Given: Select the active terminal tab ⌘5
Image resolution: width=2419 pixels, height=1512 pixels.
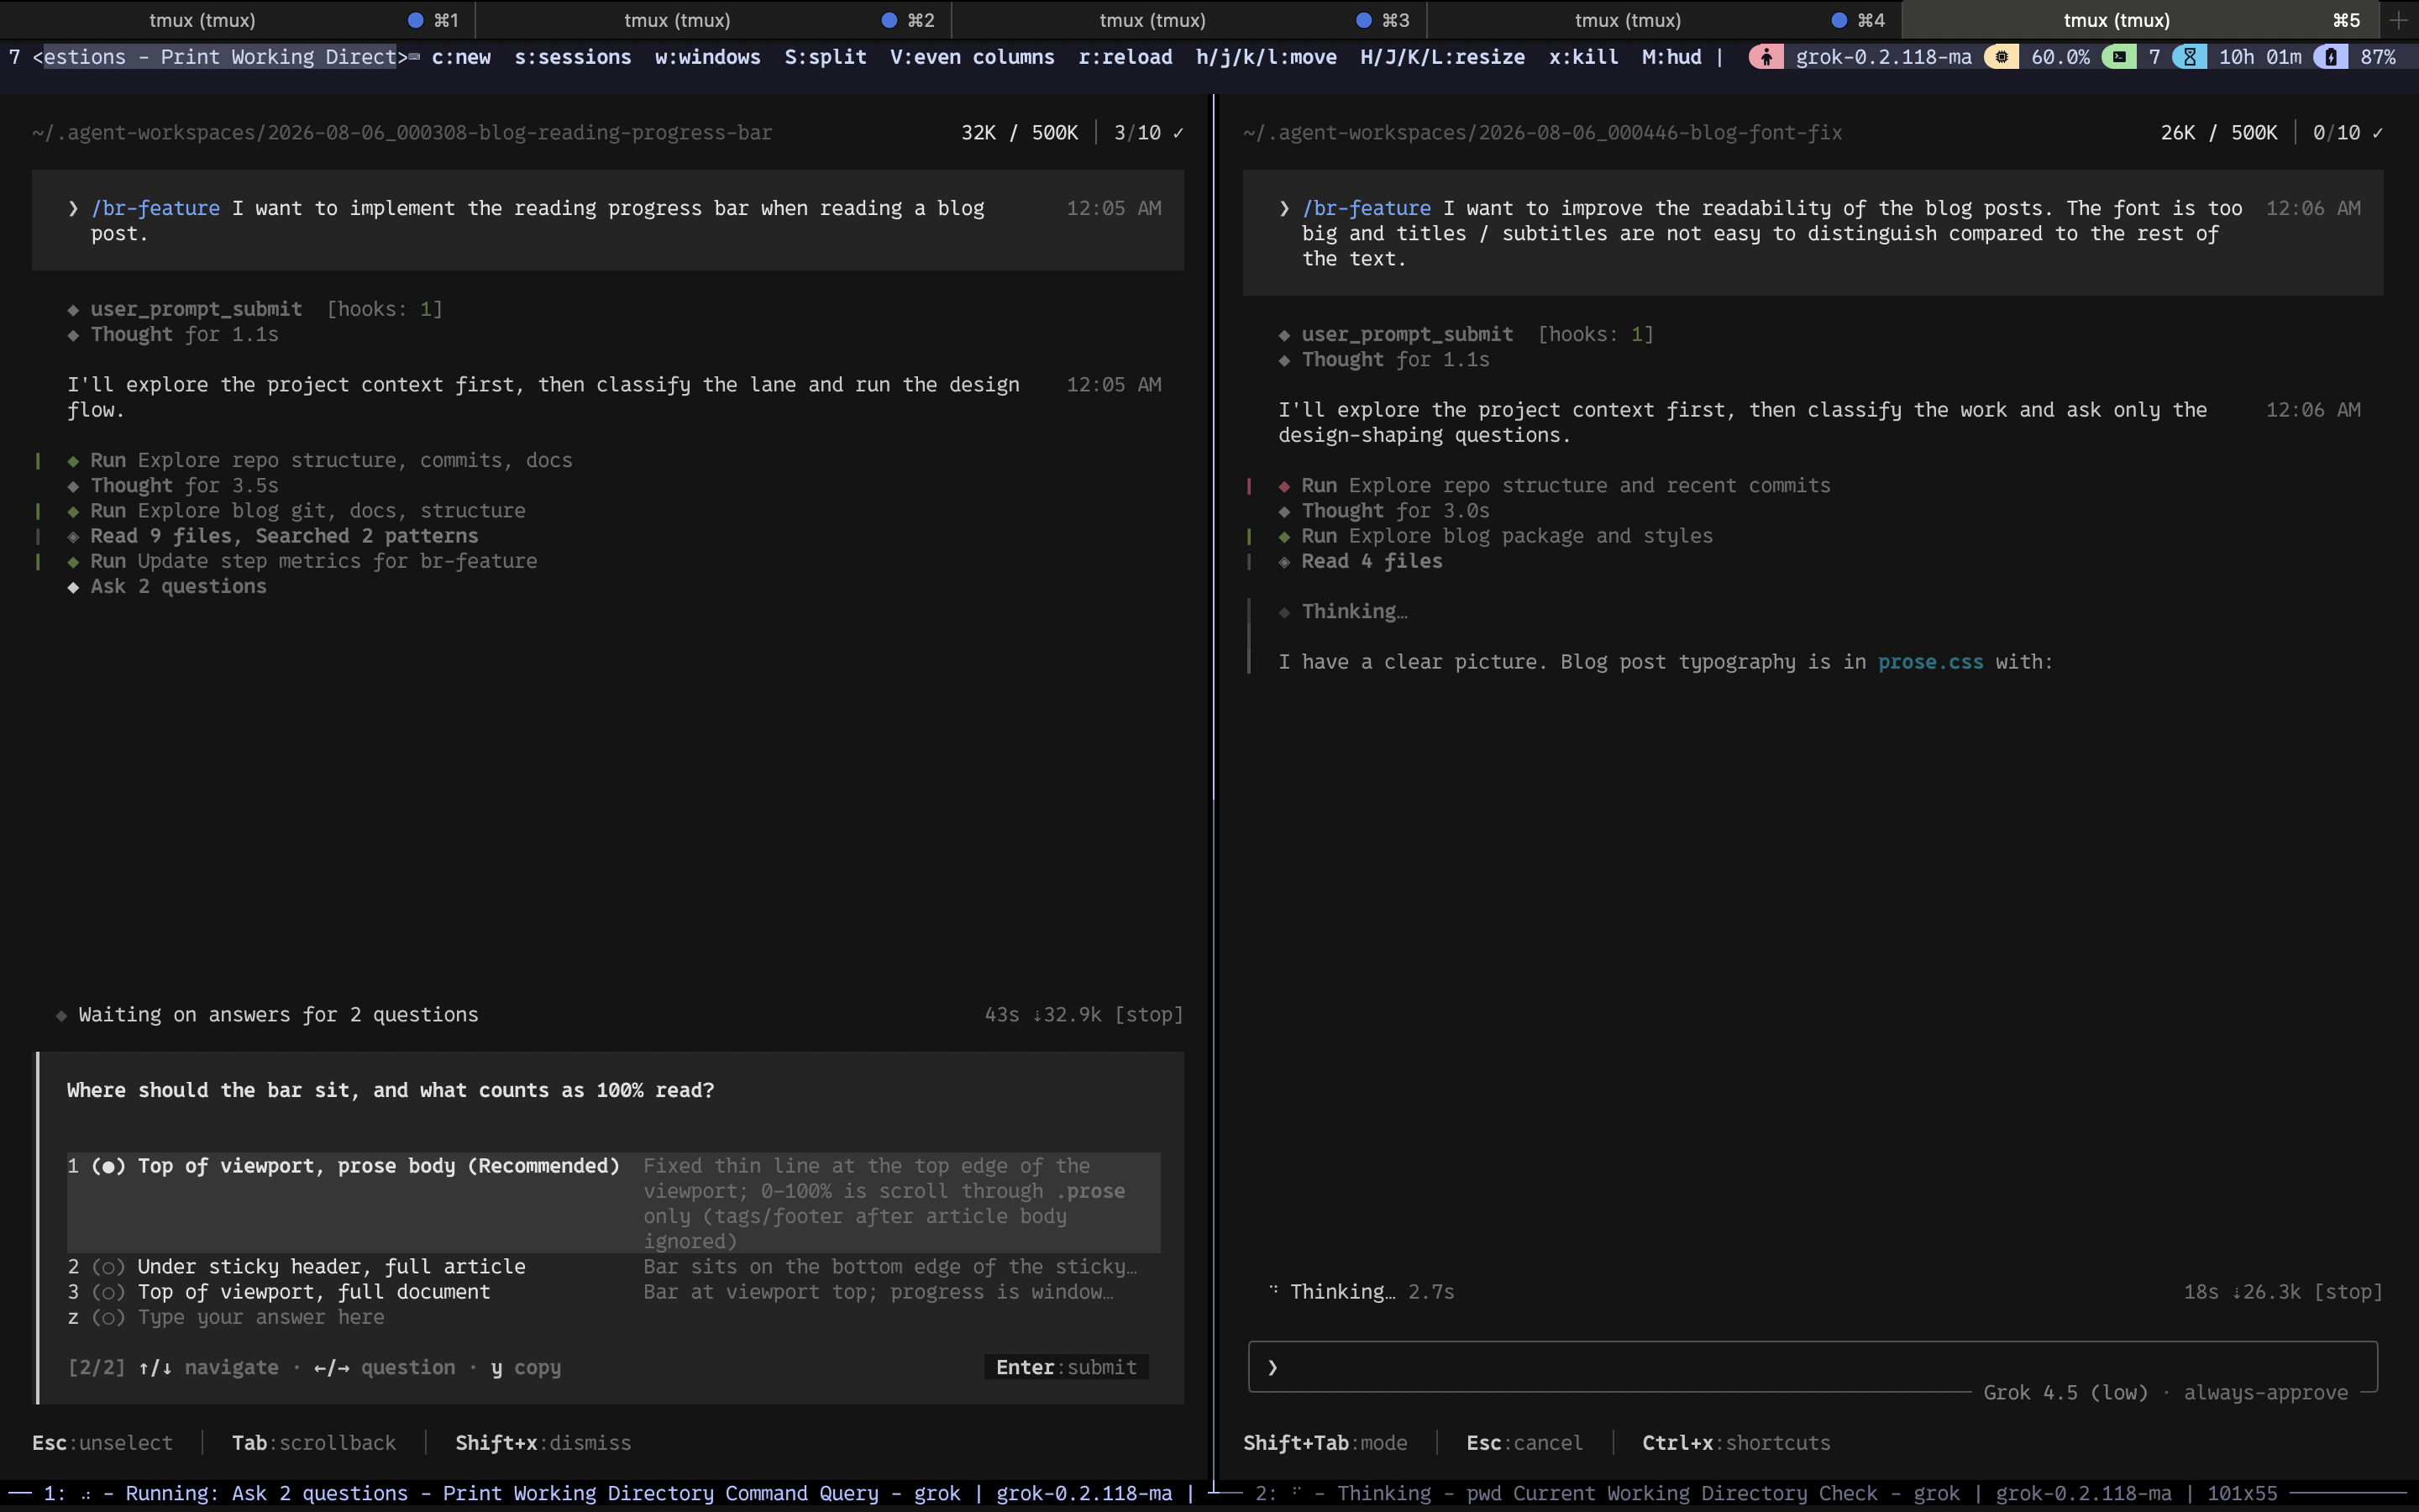Looking at the screenshot, I should pyautogui.click(x=2139, y=20).
